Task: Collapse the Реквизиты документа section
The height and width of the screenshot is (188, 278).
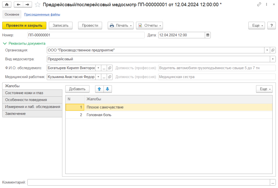Action: pos(24,43)
